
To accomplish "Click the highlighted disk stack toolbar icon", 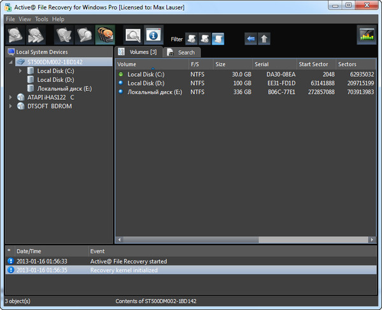I will [104, 36].
